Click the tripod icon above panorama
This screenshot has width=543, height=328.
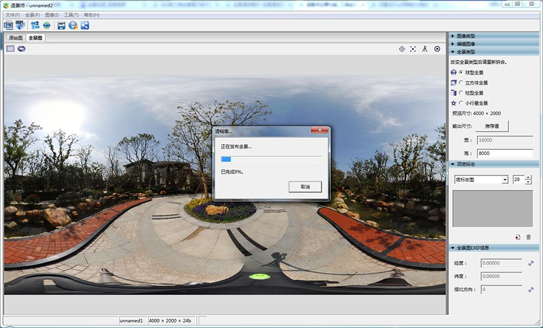pos(425,49)
